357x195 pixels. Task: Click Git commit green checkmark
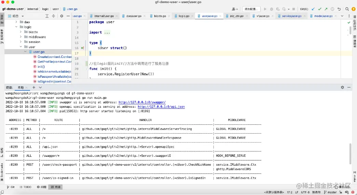pyautogui.click(x=320, y=9)
